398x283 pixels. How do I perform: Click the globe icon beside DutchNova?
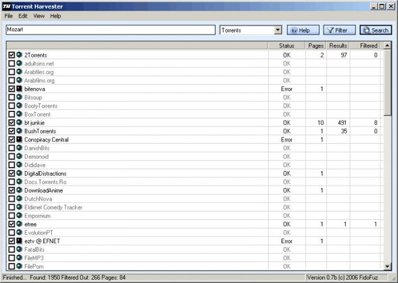19,198
